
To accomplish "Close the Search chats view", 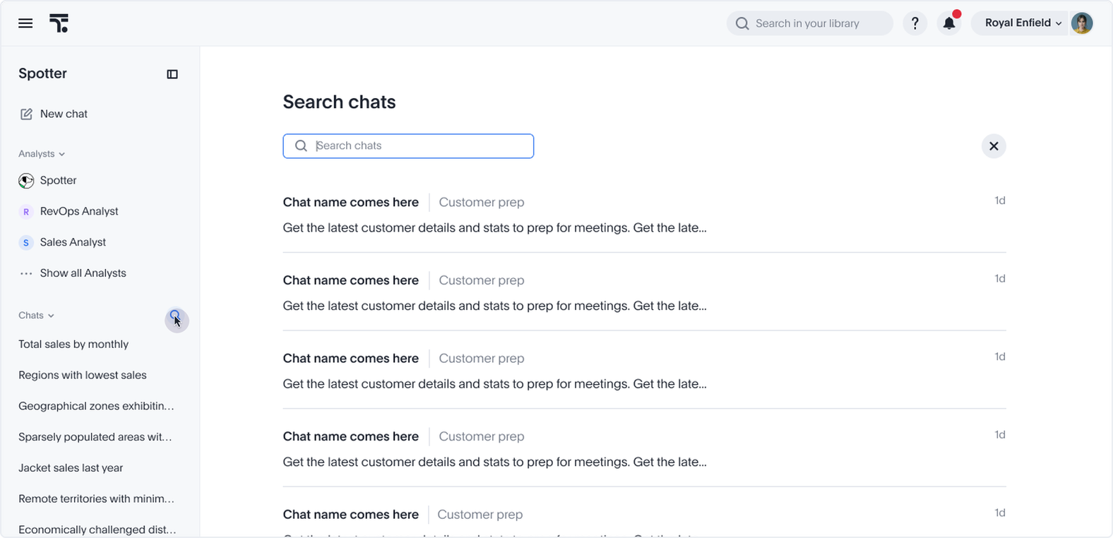I will click(994, 146).
